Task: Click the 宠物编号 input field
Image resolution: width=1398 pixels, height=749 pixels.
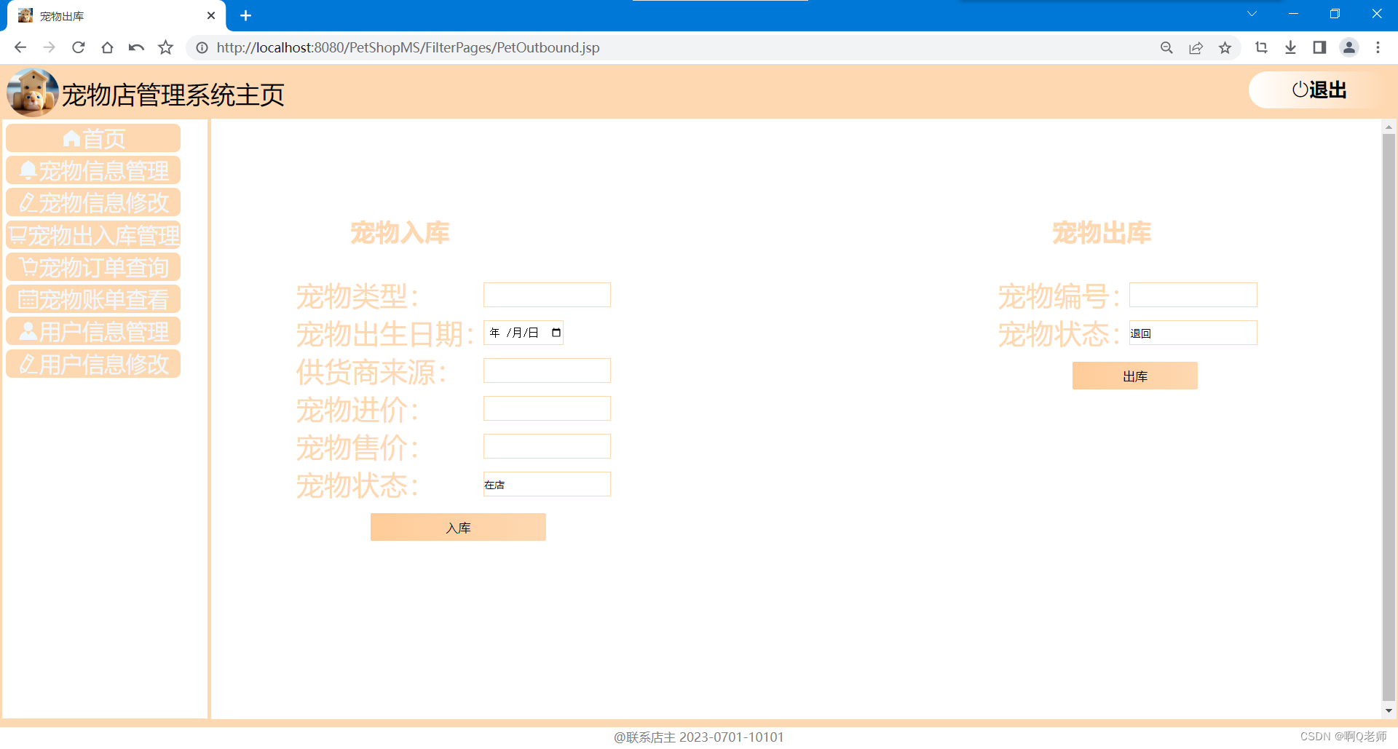Action: pos(1193,295)
